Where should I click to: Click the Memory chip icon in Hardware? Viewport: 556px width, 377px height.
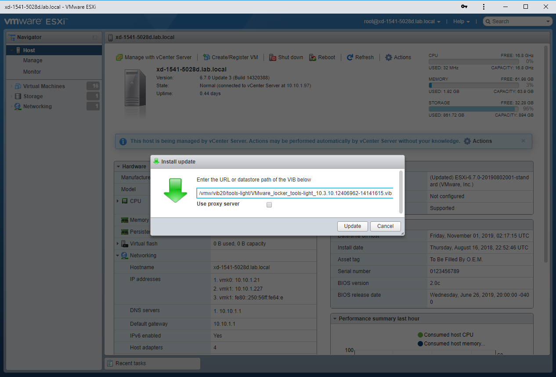click(x=125, y=220)
